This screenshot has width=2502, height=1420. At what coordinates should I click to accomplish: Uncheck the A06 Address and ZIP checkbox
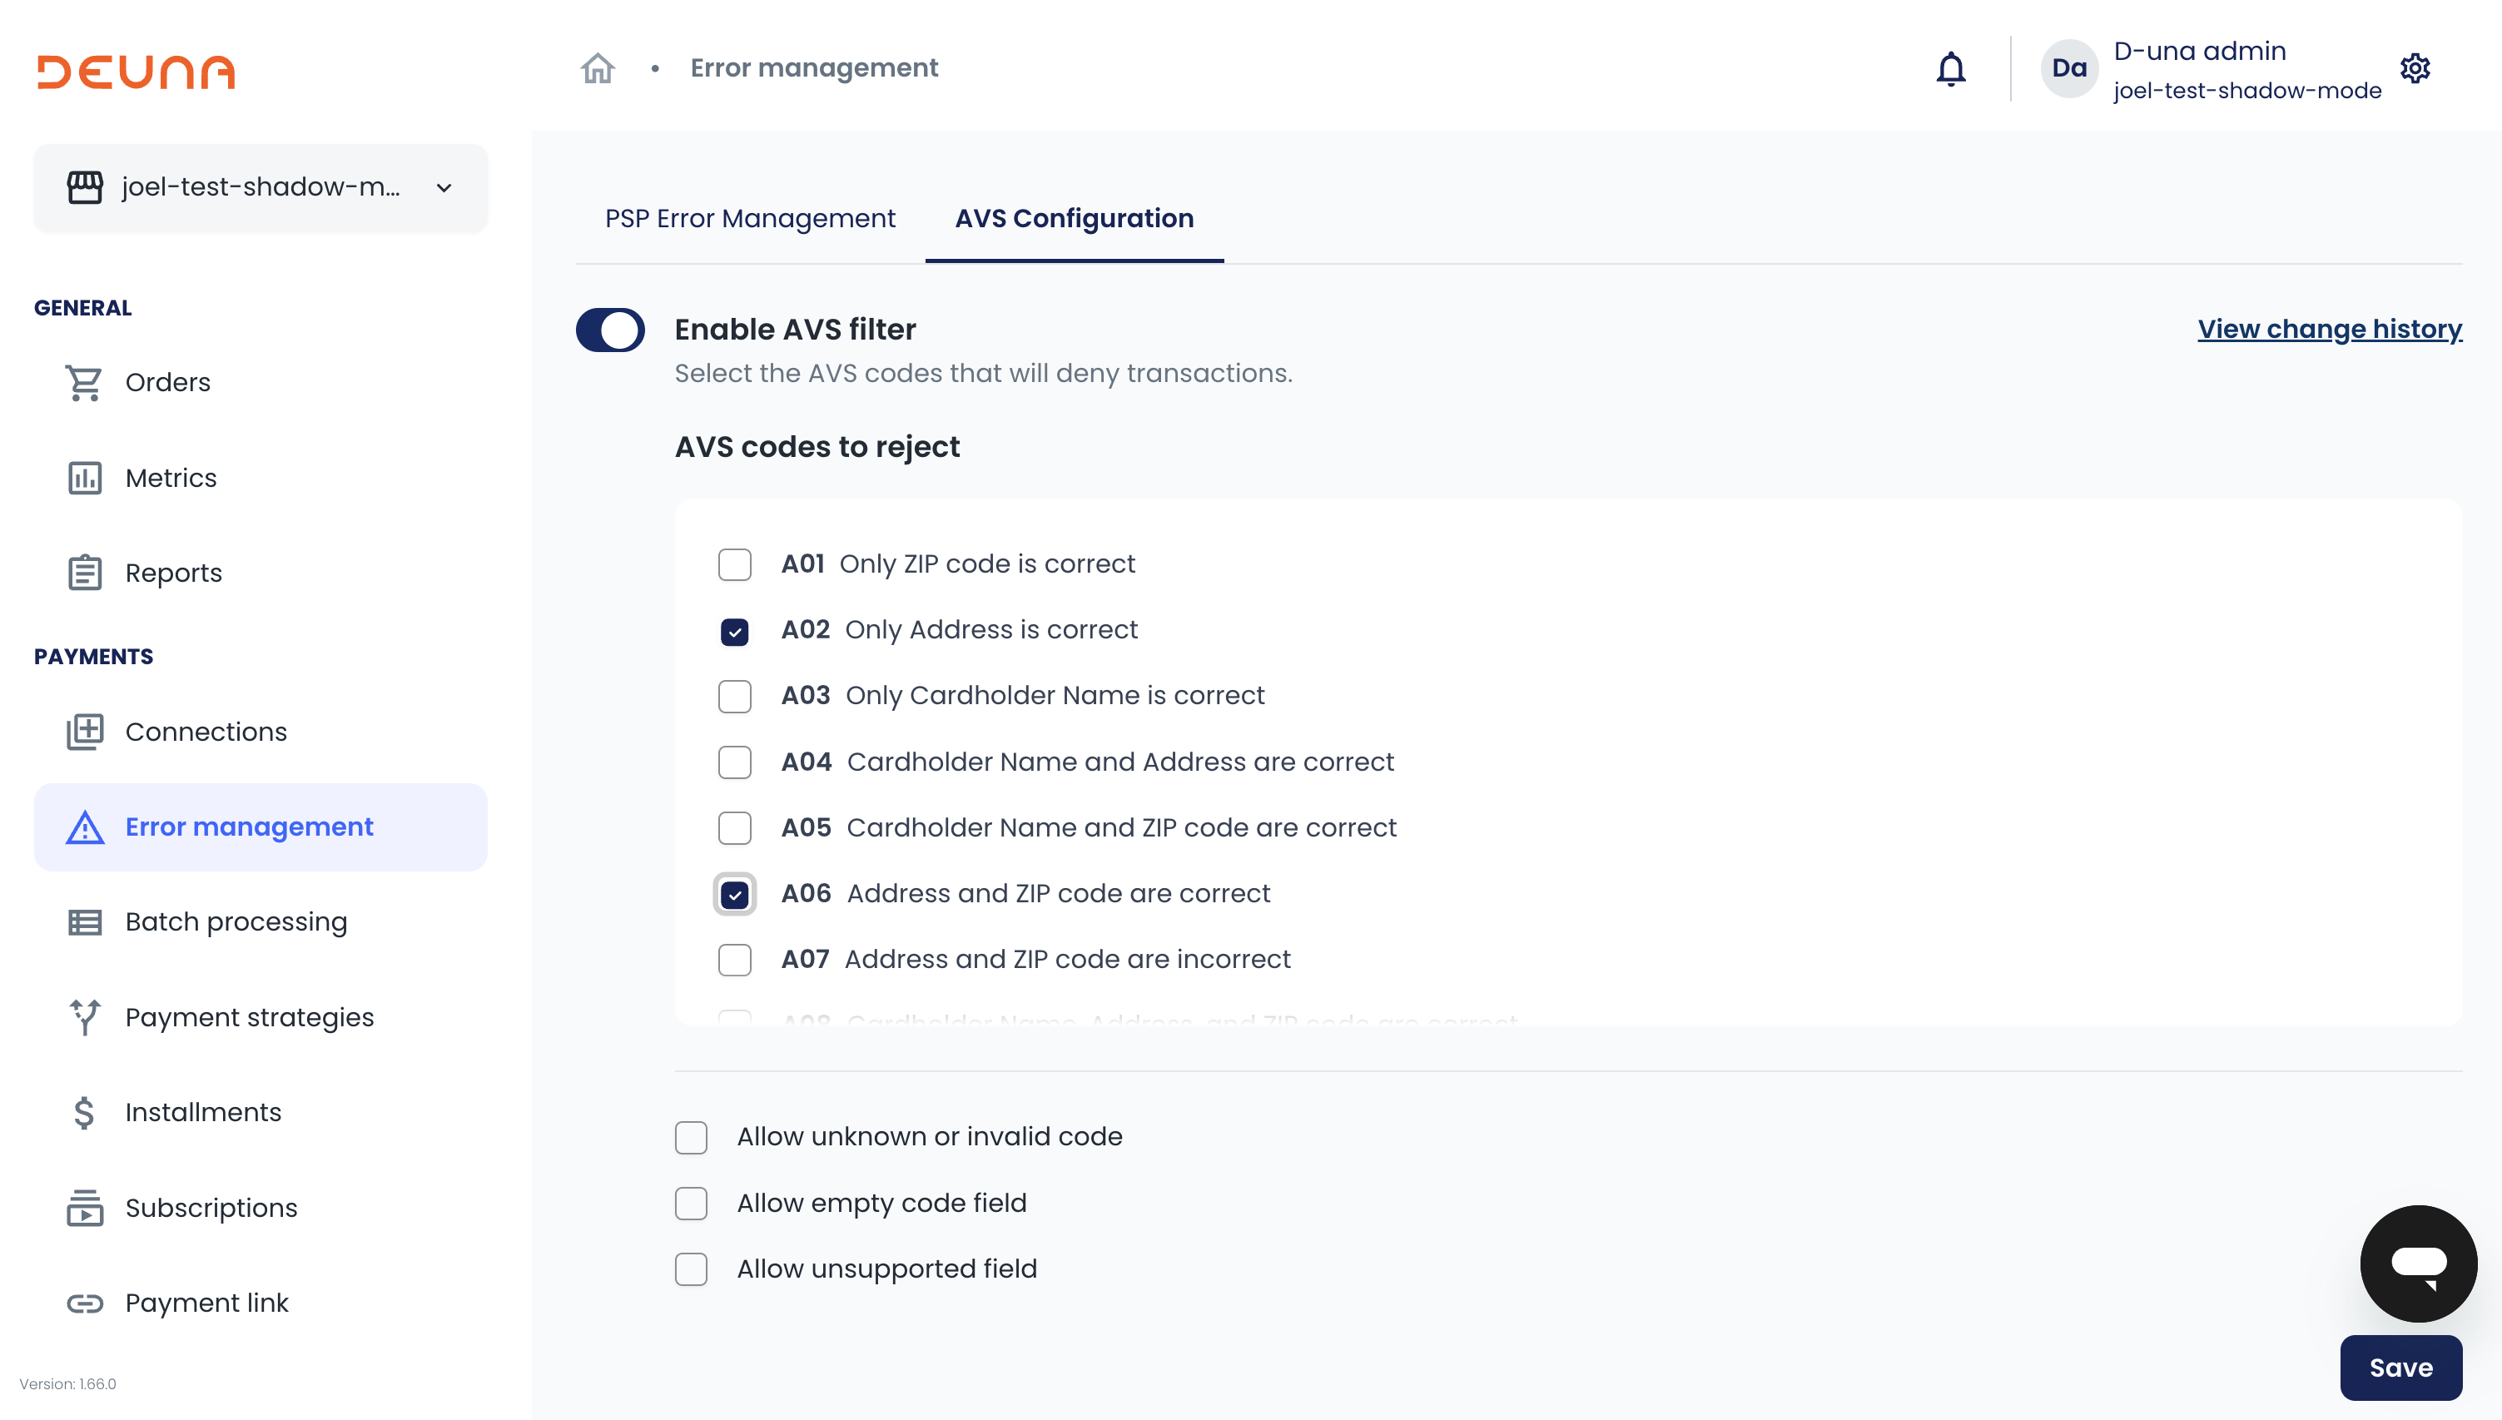[x=734, y=894]
